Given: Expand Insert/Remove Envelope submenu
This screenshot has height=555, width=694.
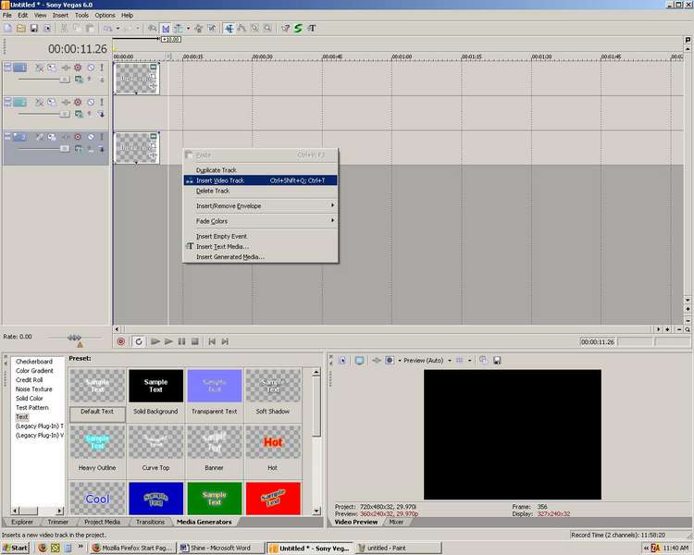Looking at the screenshot, I should click(x=260, y=205).
